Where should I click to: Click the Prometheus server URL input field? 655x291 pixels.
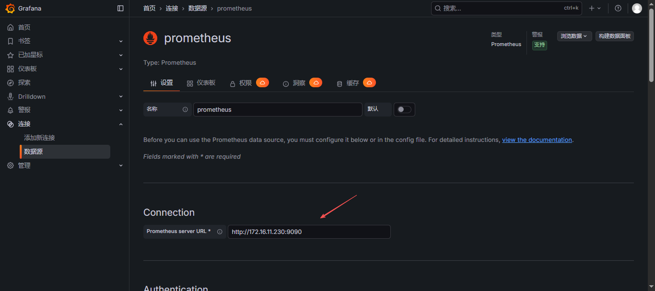[309, 232]
